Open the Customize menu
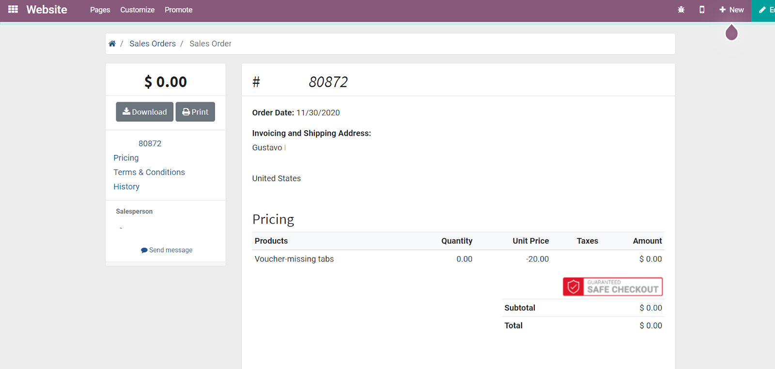The width and height of the screenshot is (775, 369). pyautogui.click(x=137, y=10)
